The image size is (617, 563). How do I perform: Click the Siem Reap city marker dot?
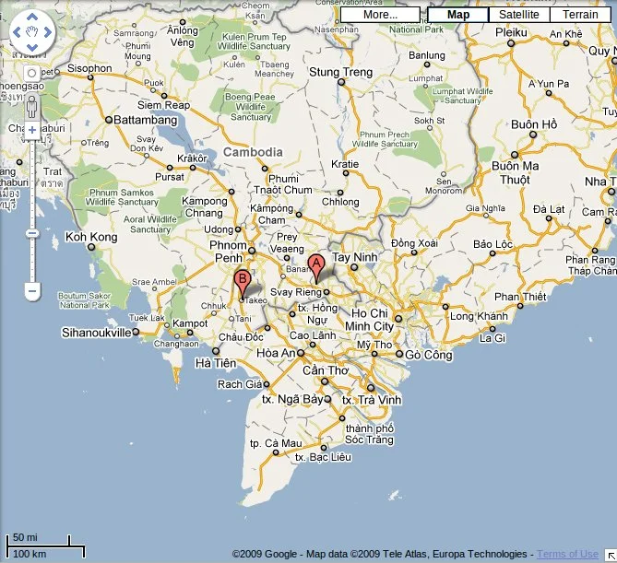tap(164, 96)
